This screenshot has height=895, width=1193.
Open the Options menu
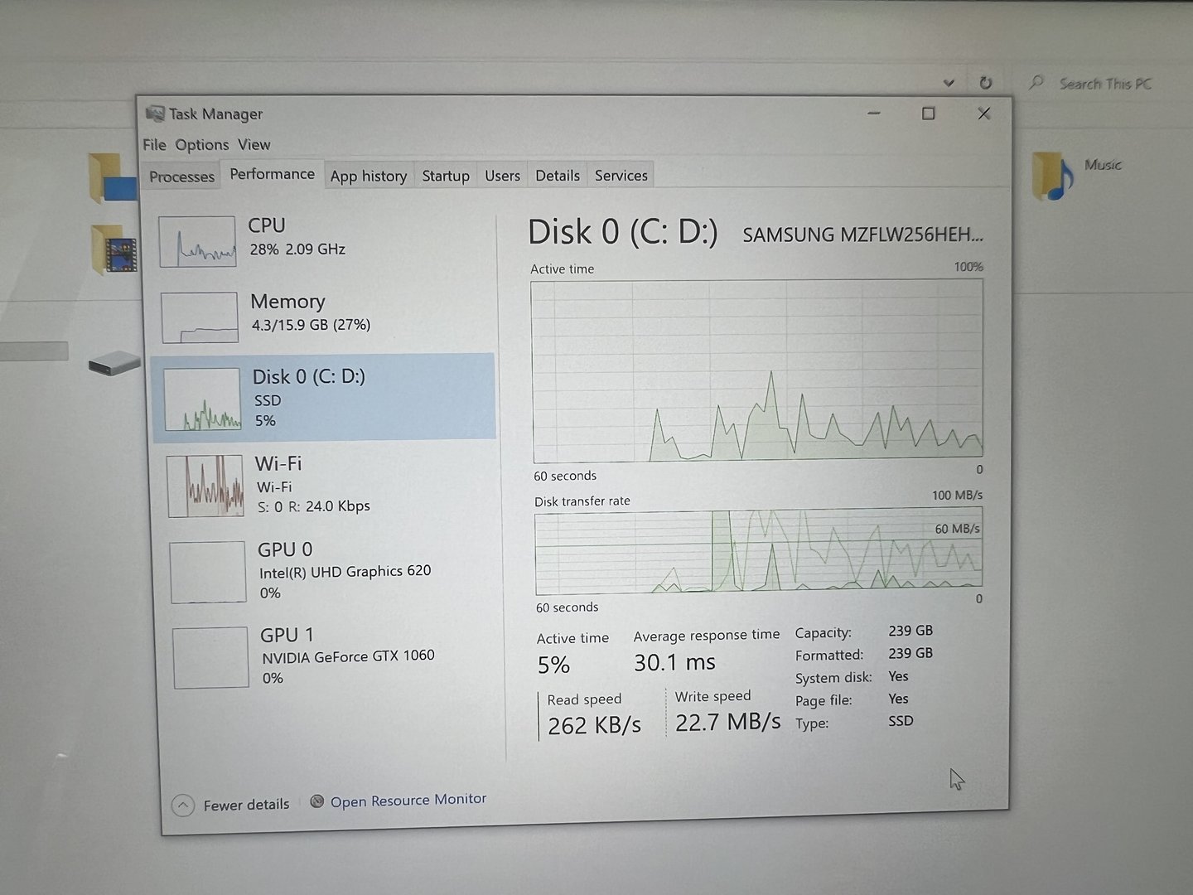tap(201, 145)
